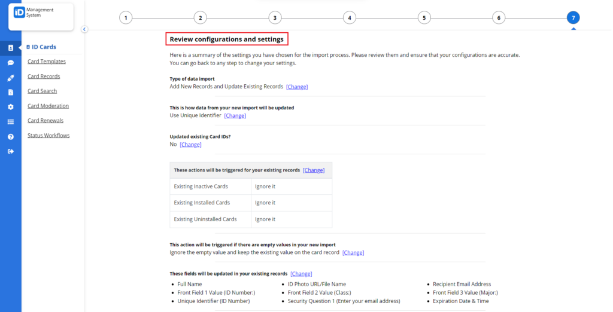This screenshot has height=312, width=613.
Task: Click the list menu sidebar icon
Action: pos(11,122)
